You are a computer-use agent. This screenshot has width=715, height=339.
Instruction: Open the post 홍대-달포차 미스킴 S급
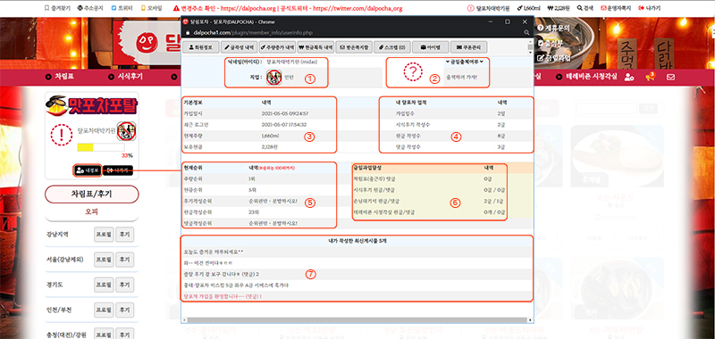point(236,285)
